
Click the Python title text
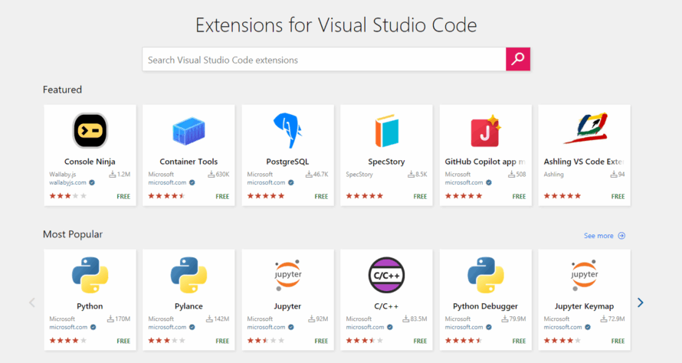(x=90, y=306)
